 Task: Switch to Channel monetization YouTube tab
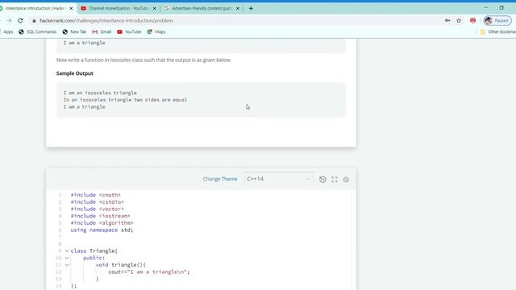(119, 9)
